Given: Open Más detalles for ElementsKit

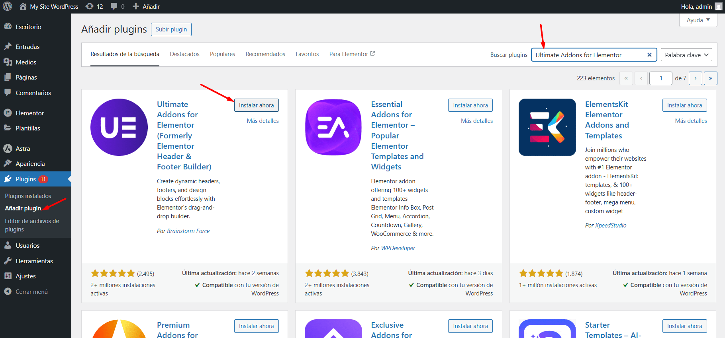Looking at the screenshot, I should [691, 121].
